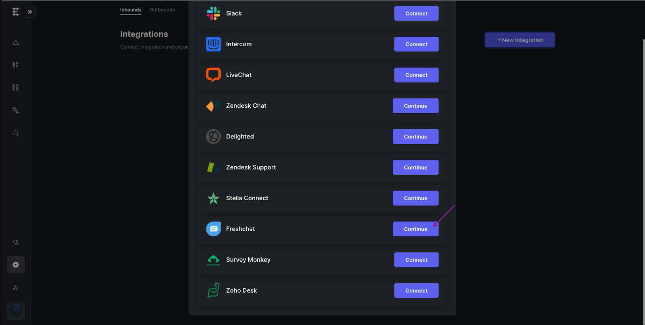Click the app logo in top-left corner
This screenshot has height=325, width=645.
[16, 12]
